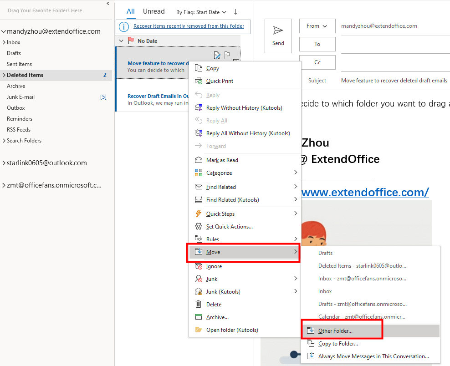Screen dimensions: 450x366
Task: Click the Archive icon in the context menu
Action: pos(199,317)
